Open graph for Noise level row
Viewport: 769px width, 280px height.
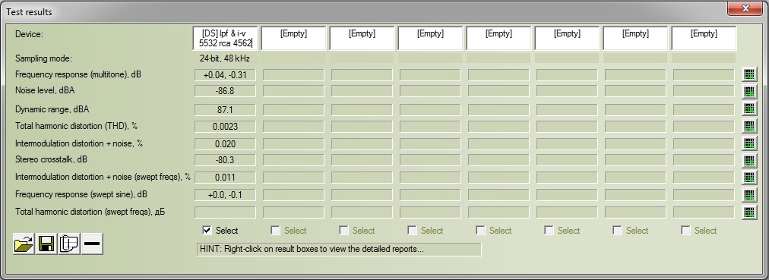tap(749, 91)
